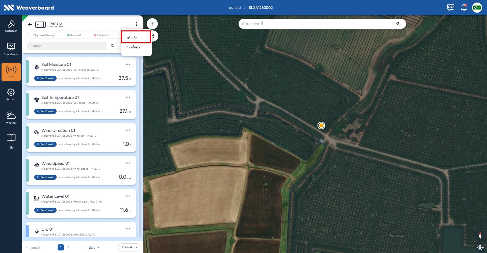Go to page 2 of sensor list
The width and height of the screenshot is (487, 253).
click(x=68, y=247)
